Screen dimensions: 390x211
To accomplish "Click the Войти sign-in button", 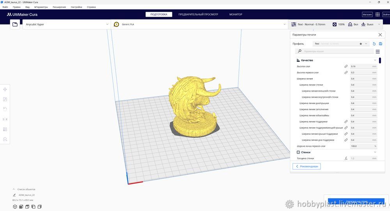I will pos(386,14).
